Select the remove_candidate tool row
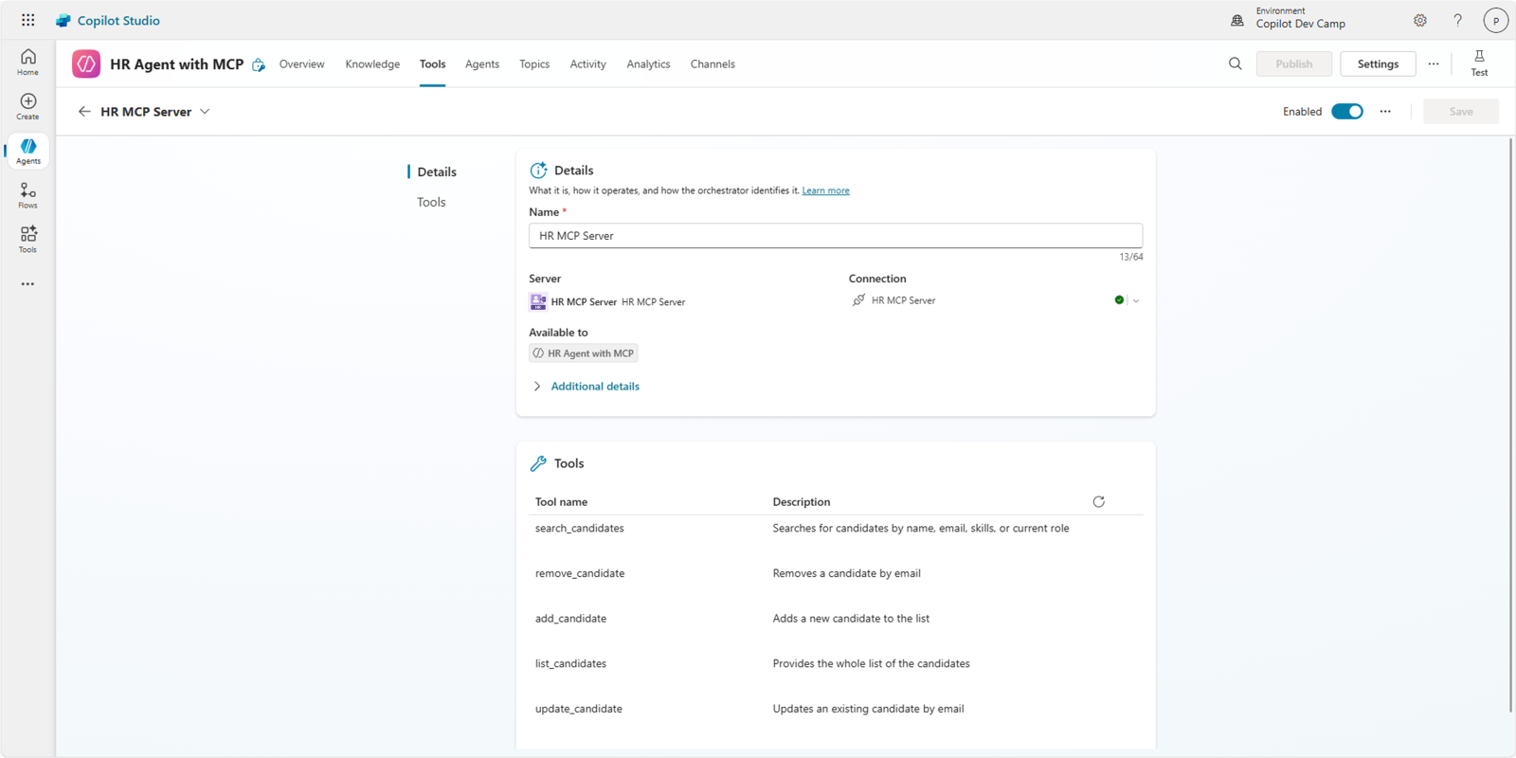1516x758 pixels. click(x=836, y=573)
